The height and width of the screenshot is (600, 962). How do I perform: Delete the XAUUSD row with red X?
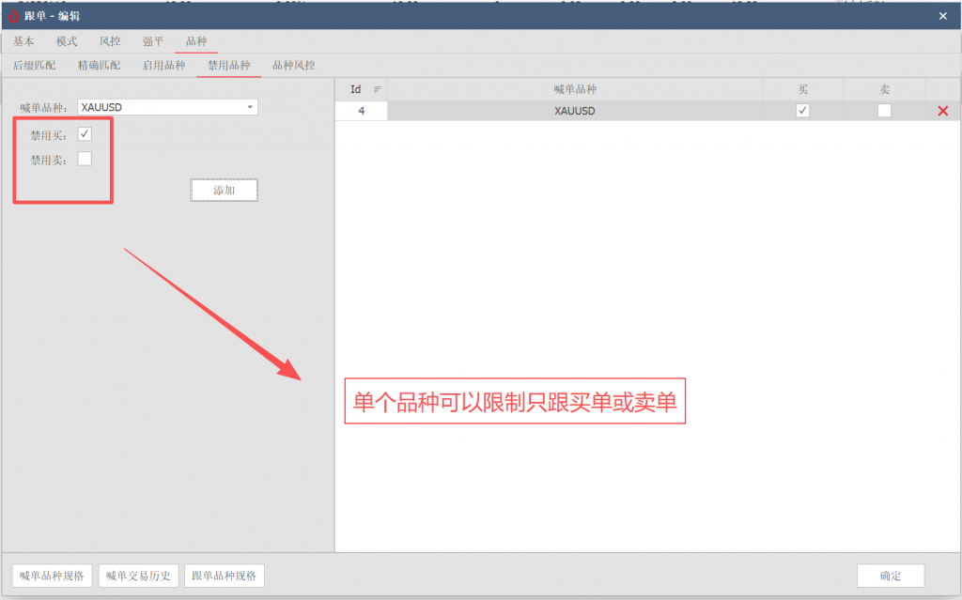[x=943, y=111]
